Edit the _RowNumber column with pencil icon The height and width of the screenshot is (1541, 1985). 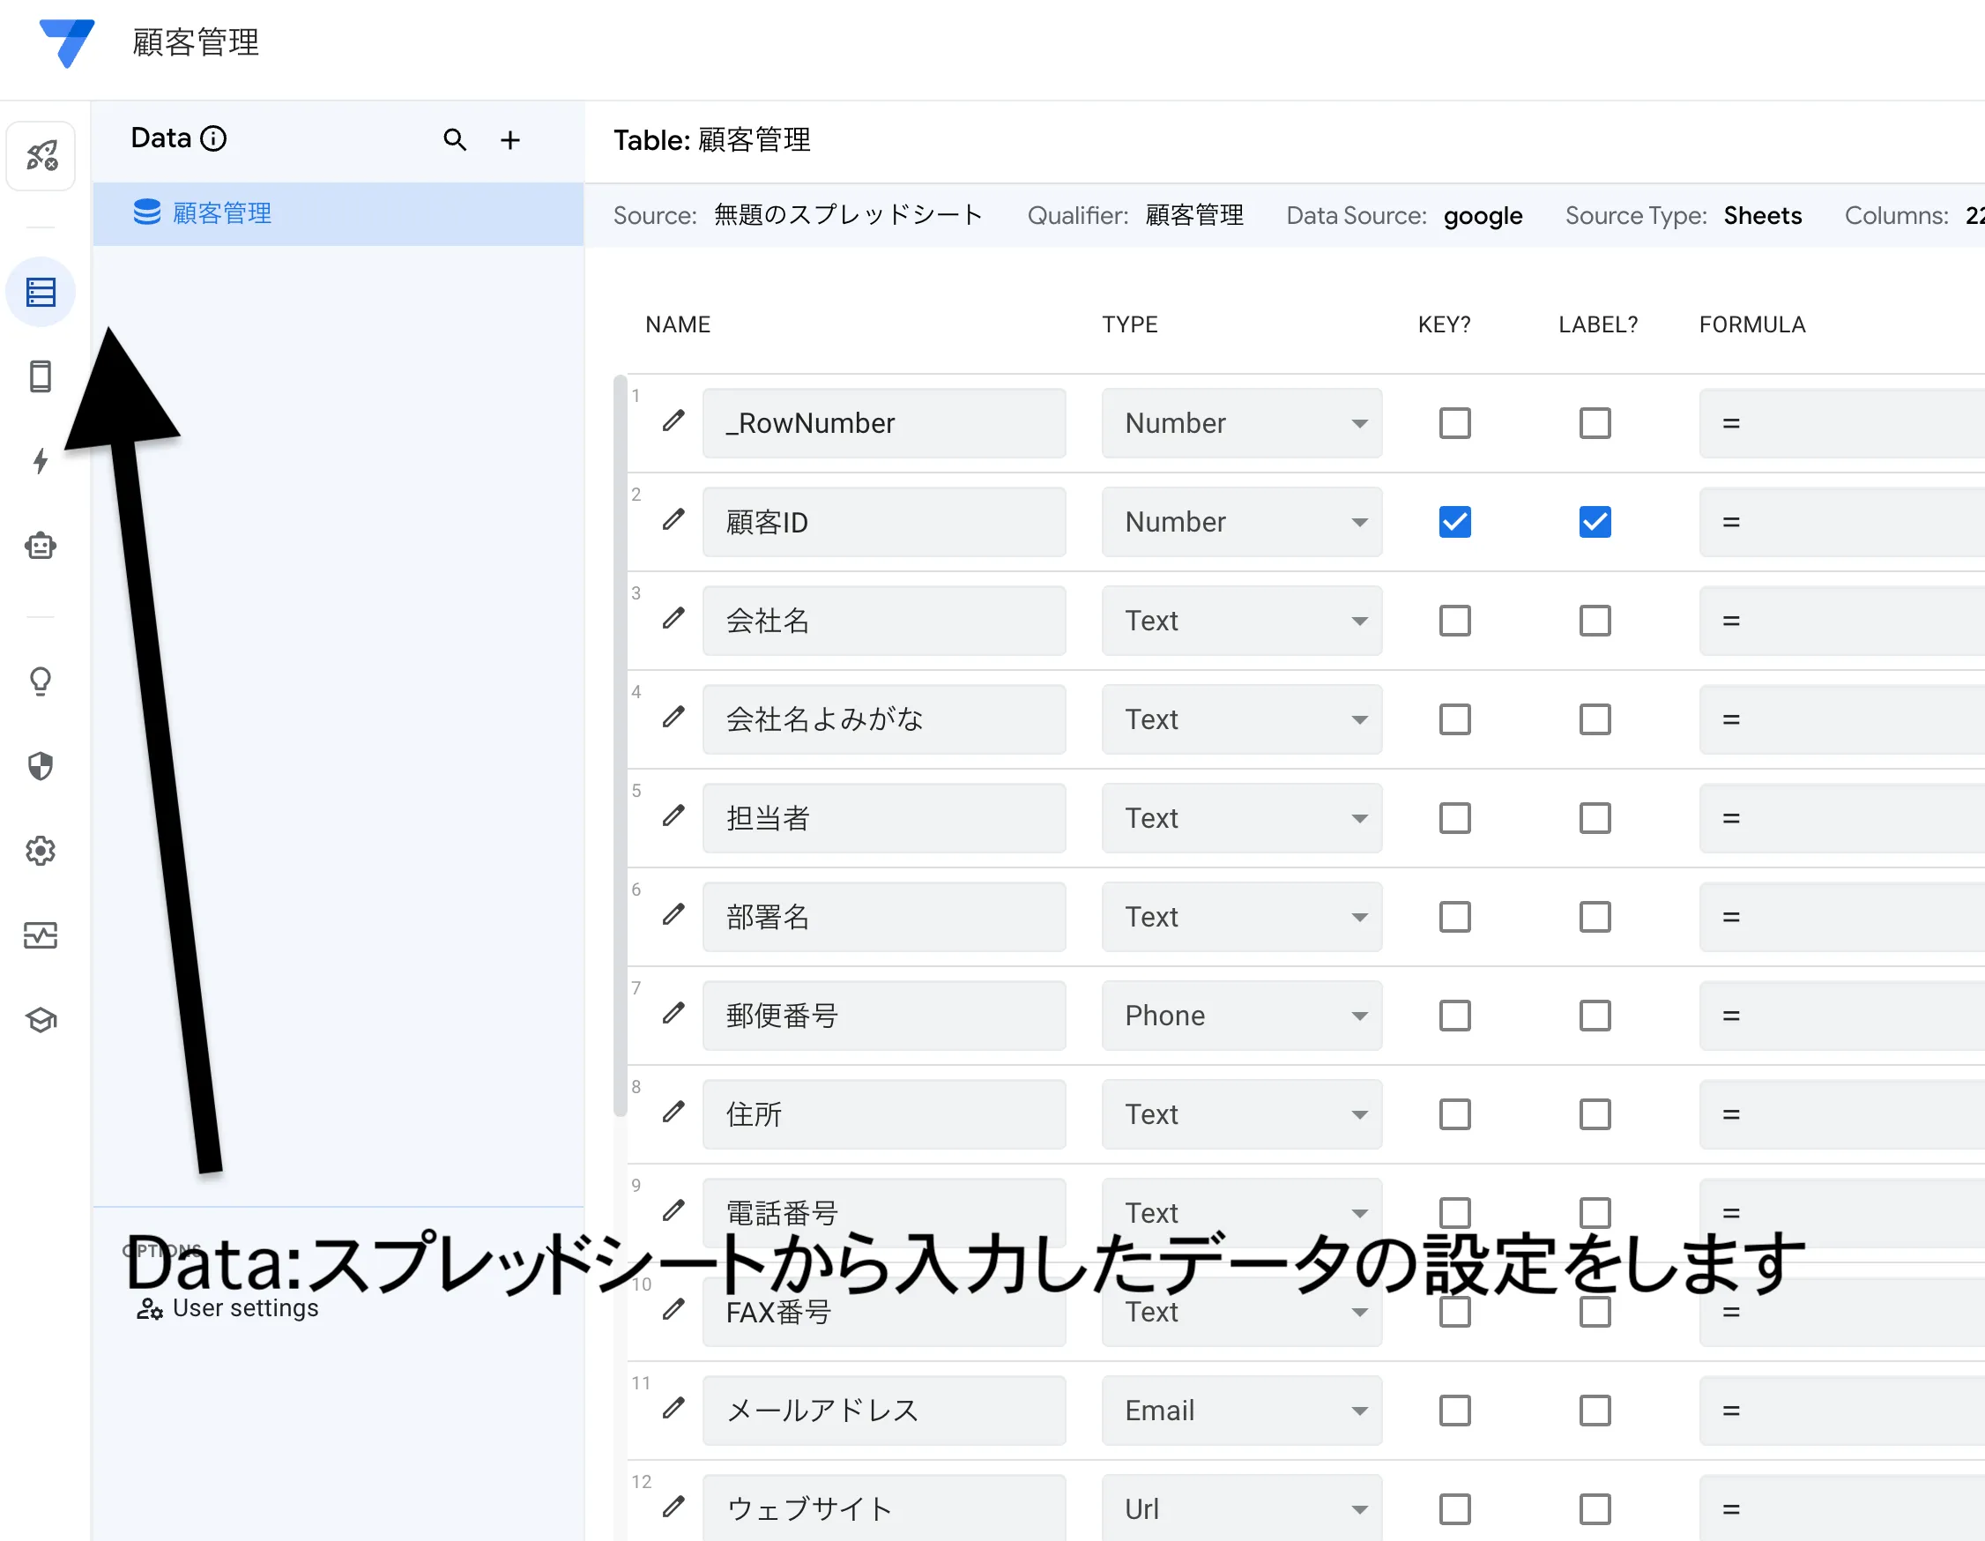[x=673, y=421]
